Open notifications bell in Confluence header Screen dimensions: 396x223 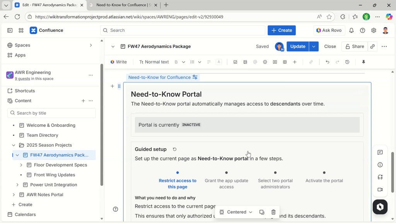352,30
